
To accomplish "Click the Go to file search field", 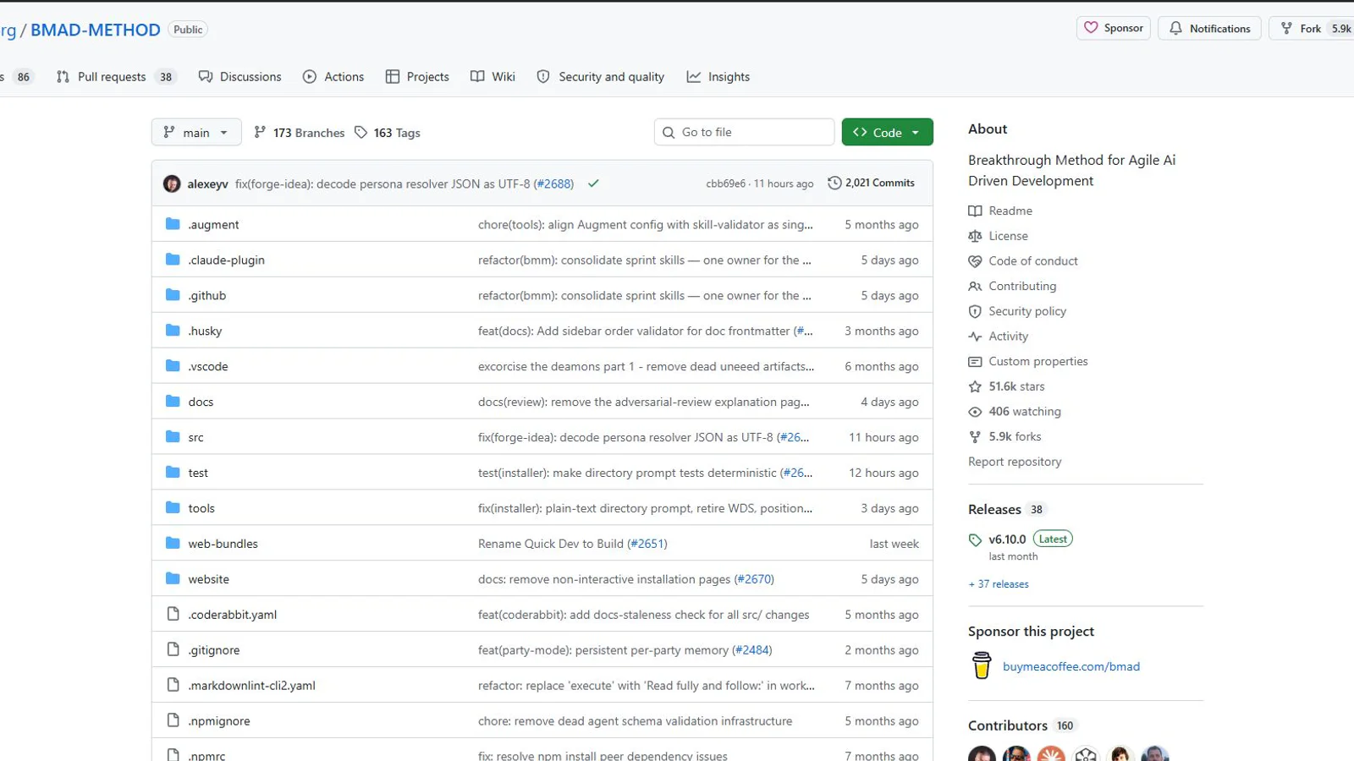I will 744,132.
